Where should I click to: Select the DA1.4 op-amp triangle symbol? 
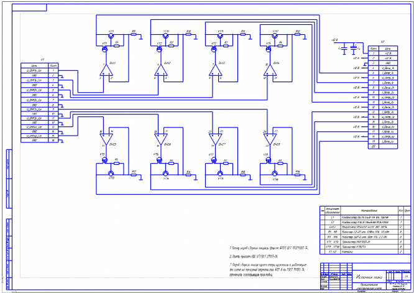[270, 70]
